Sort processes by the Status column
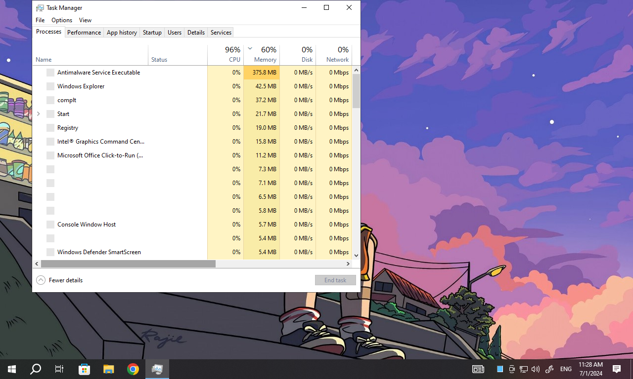 point(178,55)
